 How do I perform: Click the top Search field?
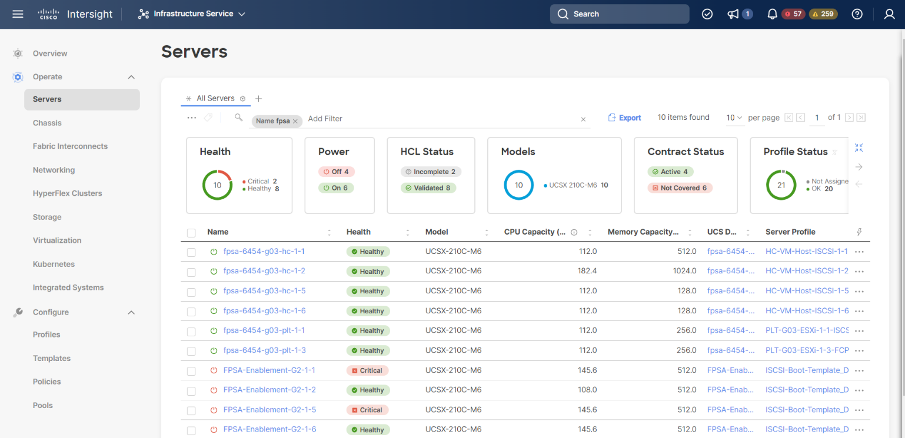click(619, 14)
